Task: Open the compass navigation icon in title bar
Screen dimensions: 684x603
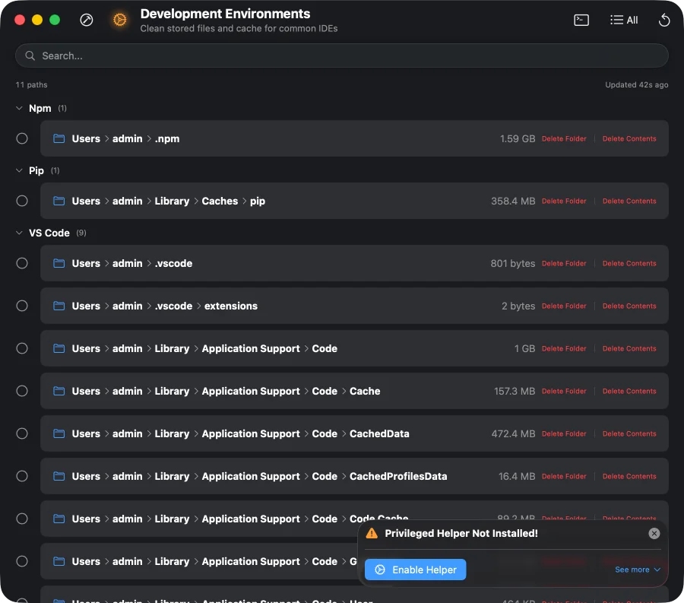Action: tap(87, 20)
